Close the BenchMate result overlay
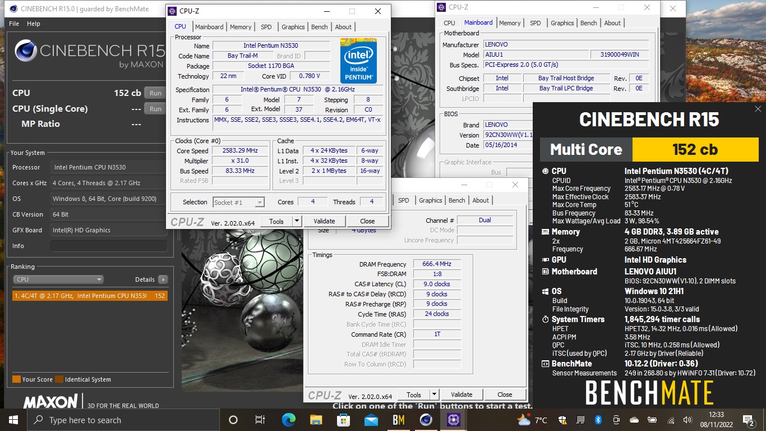This screenshot has height=431, width=766. pos(758,109)
